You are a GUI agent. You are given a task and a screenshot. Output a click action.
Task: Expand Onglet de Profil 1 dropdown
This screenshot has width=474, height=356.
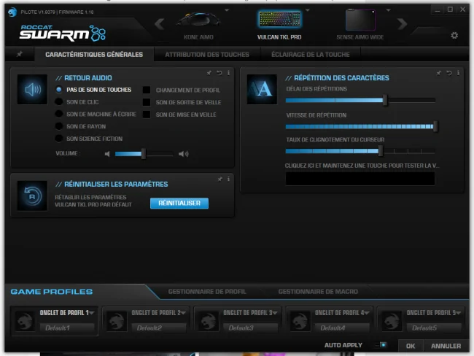click(92, 313)
